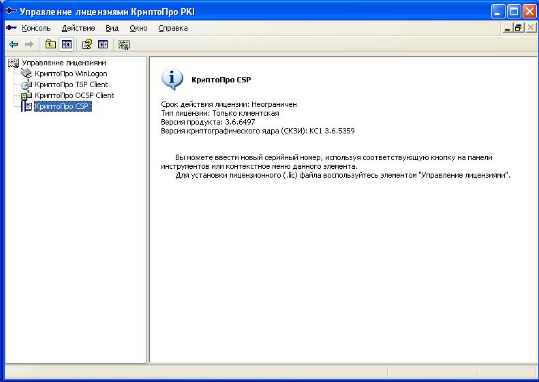Open the Действие menu

78,28
